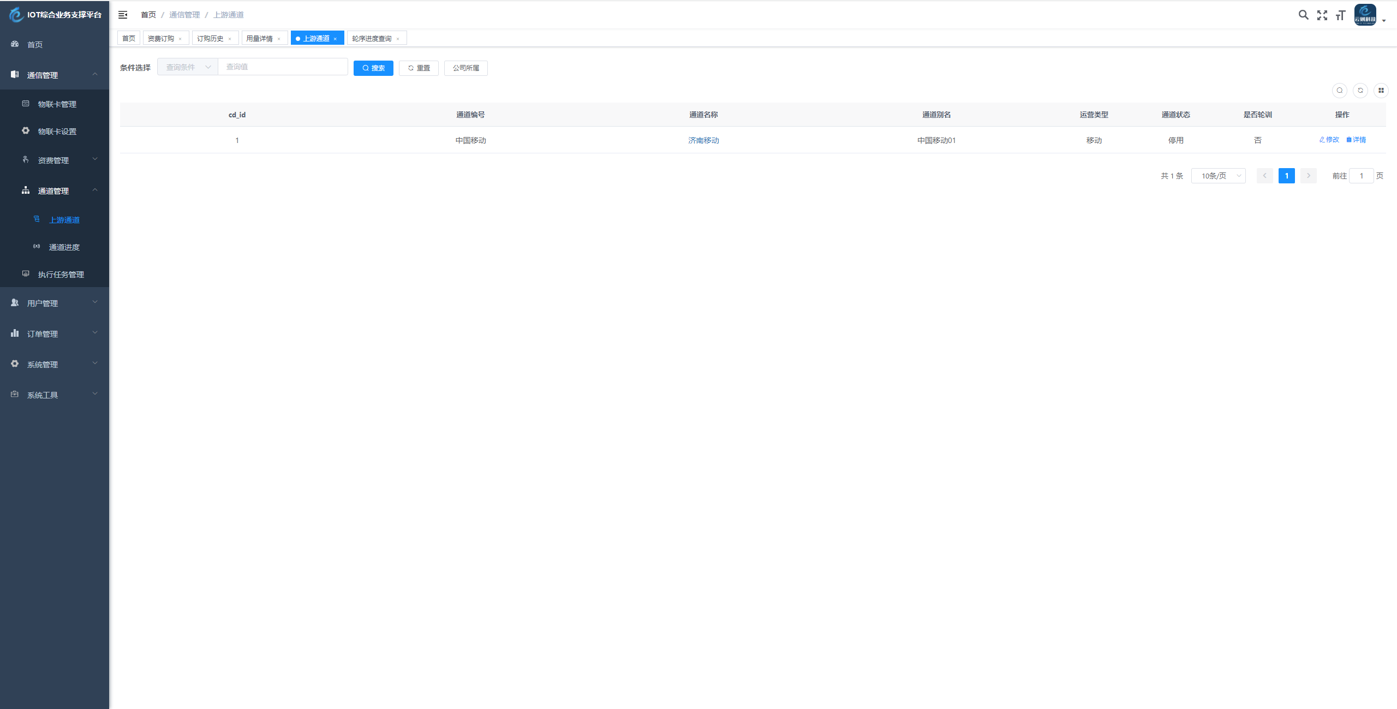Expand the 用户管理 menu chevron
Image resolution: width=1397 pixels, height=709 pixels.
(x=95, y=302)
